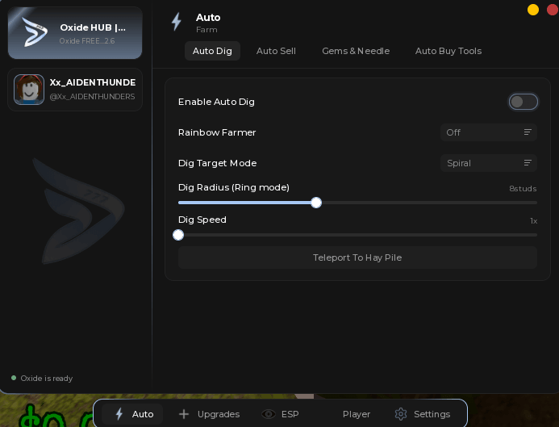
Task: Click the Dig Speed slider handle
Action: [x=178, y=235]
